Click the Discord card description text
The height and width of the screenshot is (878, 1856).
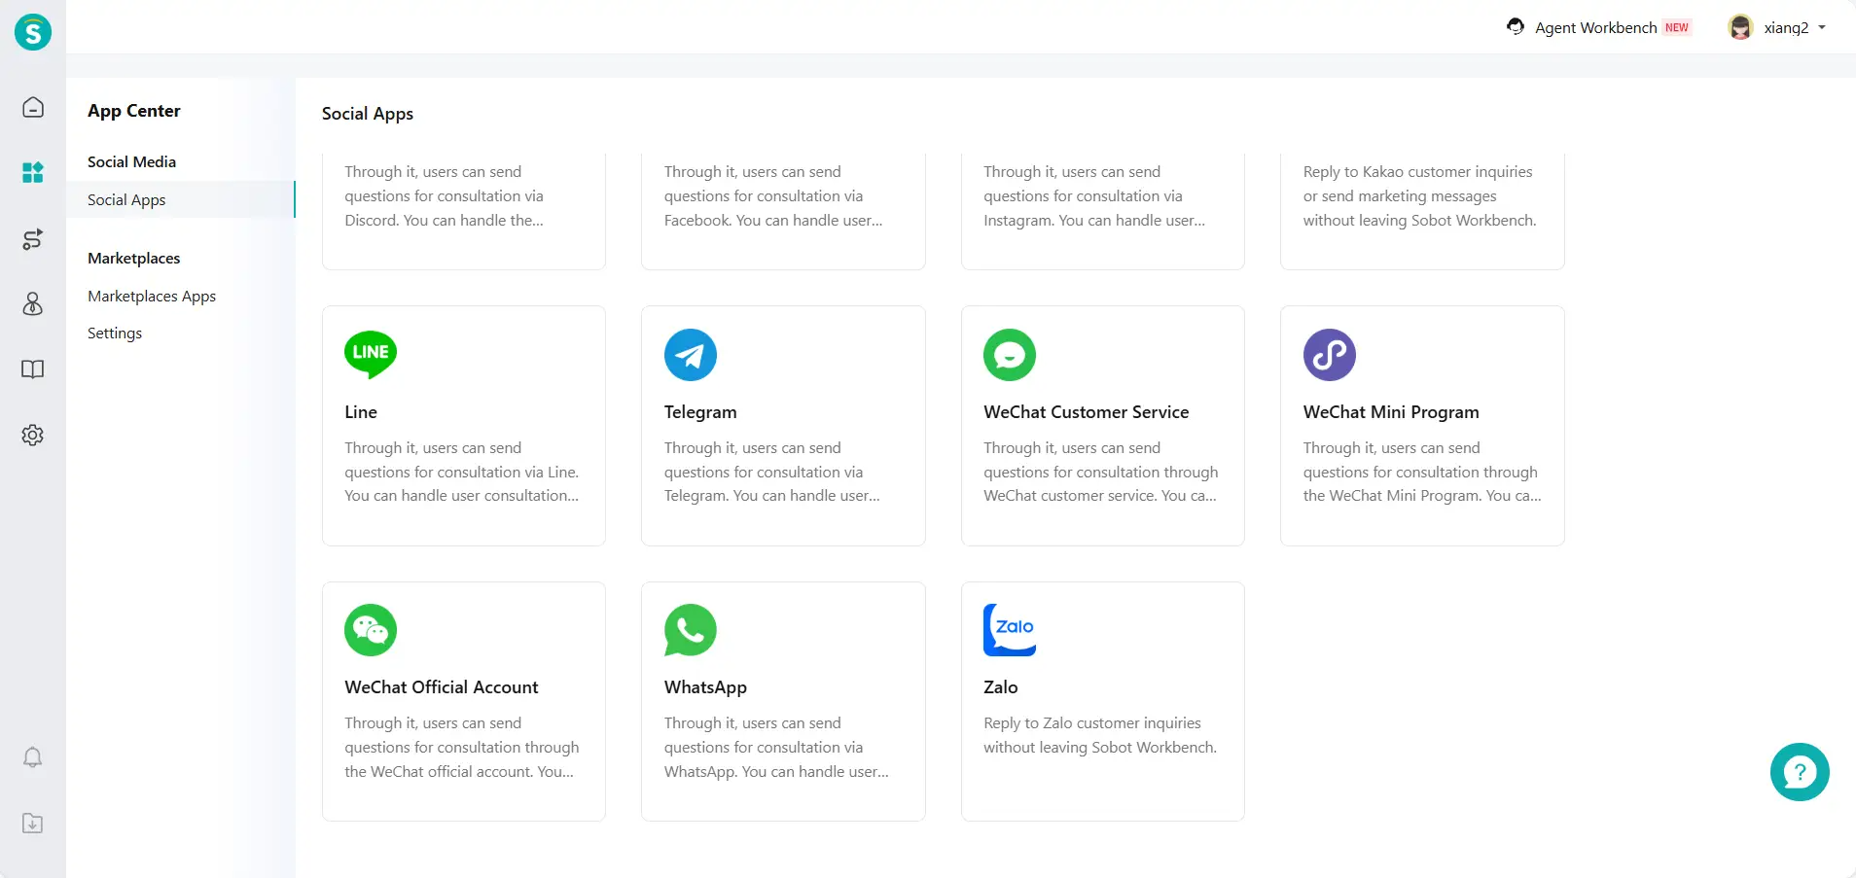(x=444, y=195)
